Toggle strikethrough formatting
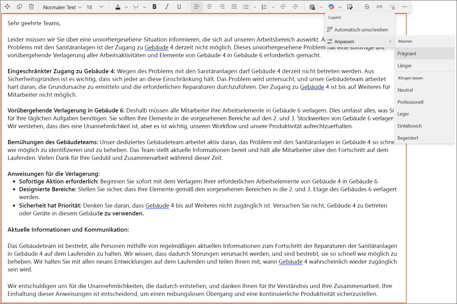This screenshot has width=457, height=304. [367, 7]
